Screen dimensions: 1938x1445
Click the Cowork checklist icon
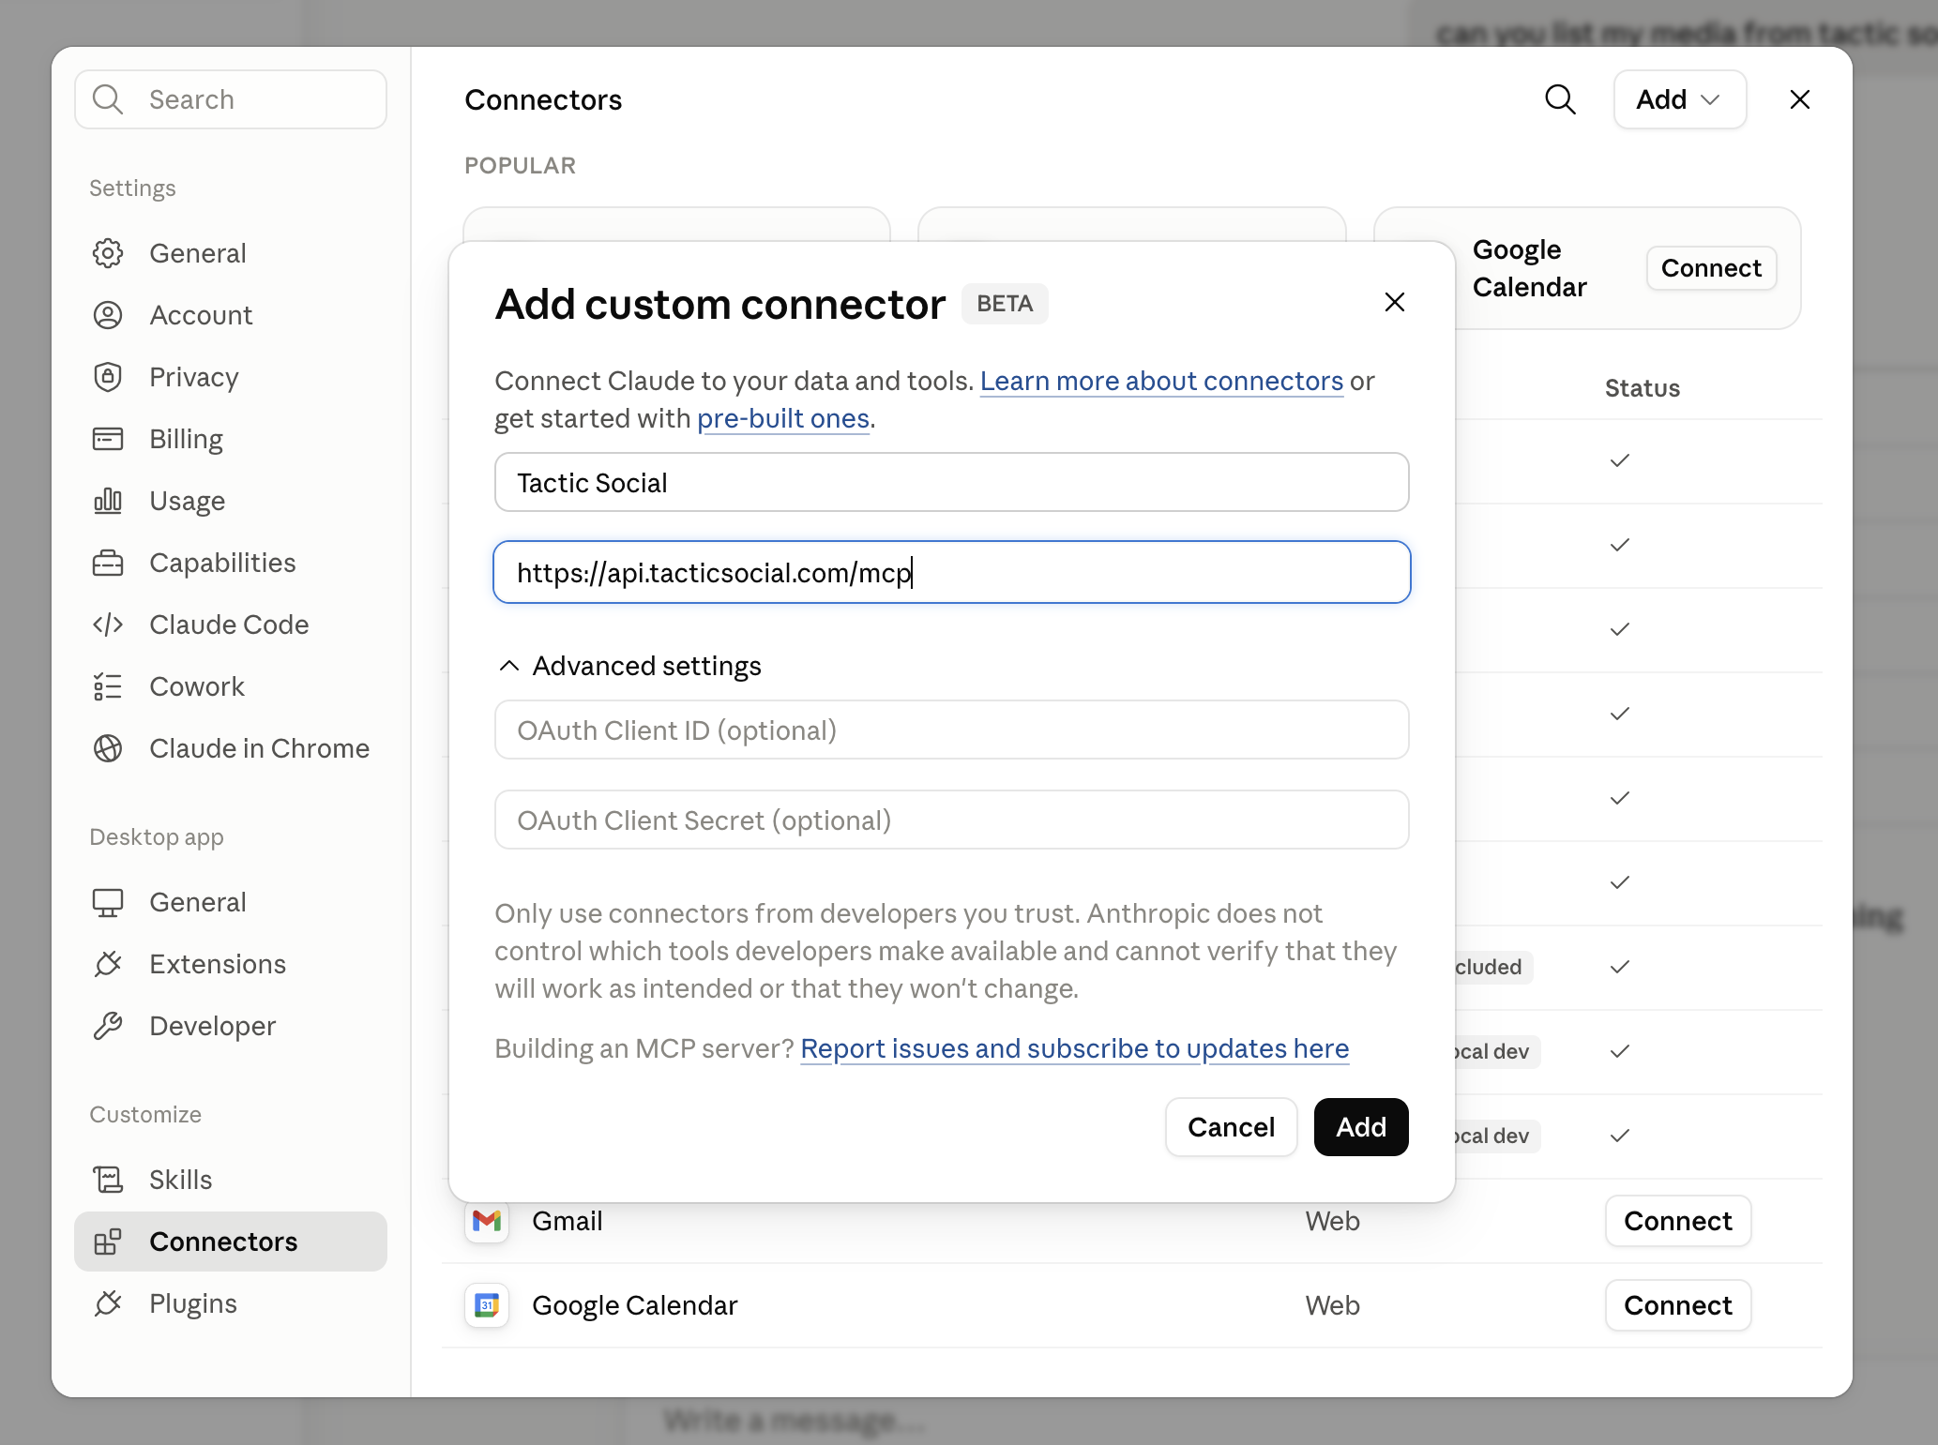[x=108, y=686]
